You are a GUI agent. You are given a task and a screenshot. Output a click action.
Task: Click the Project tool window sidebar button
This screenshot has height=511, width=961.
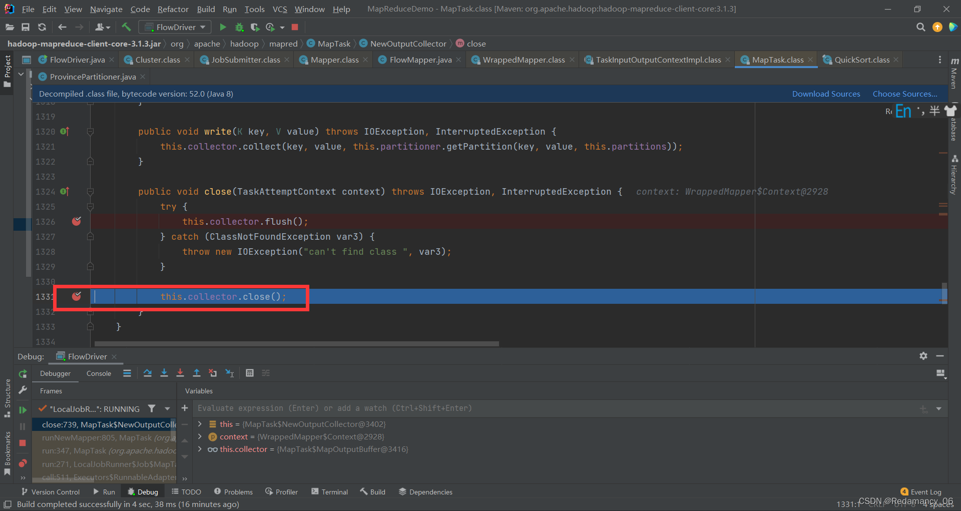[8, 71]
